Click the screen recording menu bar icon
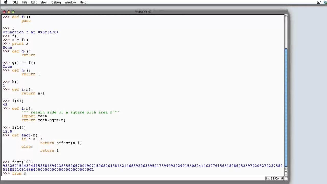 tap(319, 2)
